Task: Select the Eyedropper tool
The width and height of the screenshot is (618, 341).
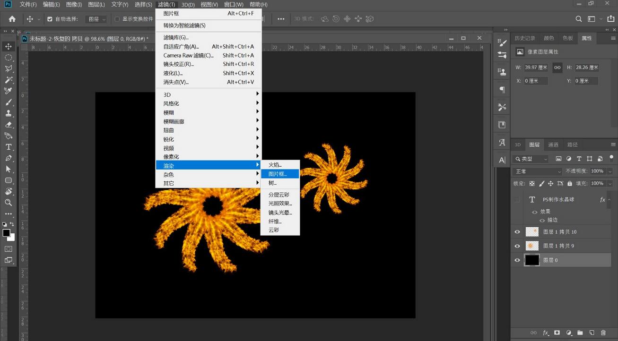Action: pyautogui.click(x=9, y=91)
